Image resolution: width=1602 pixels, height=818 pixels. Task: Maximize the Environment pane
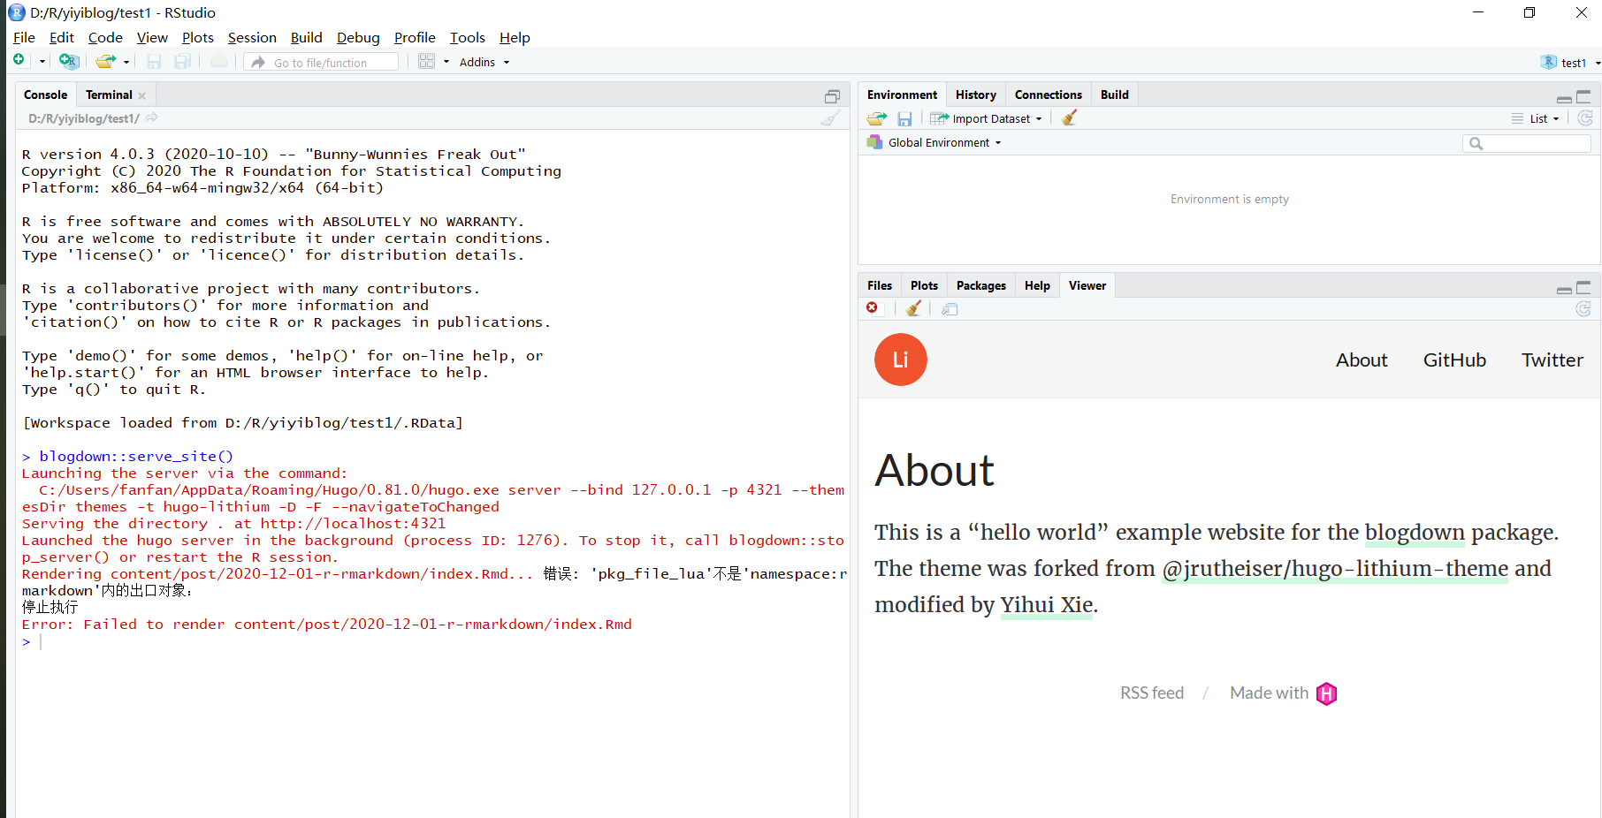[1583, 96]
